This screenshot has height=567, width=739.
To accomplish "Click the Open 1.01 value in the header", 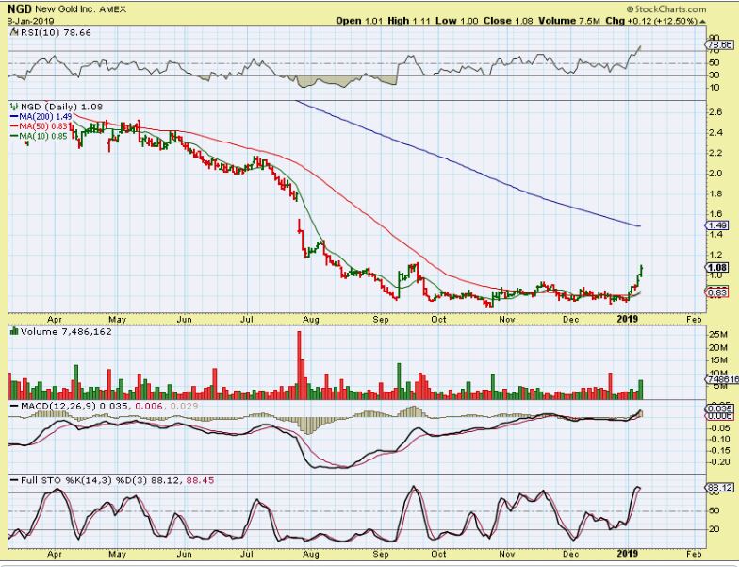I will click(360, 21).
